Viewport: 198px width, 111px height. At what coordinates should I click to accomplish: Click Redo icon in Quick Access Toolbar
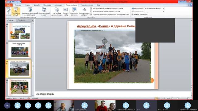click(17, 2)
